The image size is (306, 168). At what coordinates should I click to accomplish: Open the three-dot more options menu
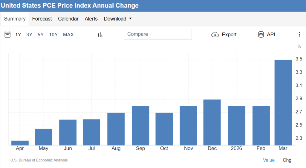[299, 35]
